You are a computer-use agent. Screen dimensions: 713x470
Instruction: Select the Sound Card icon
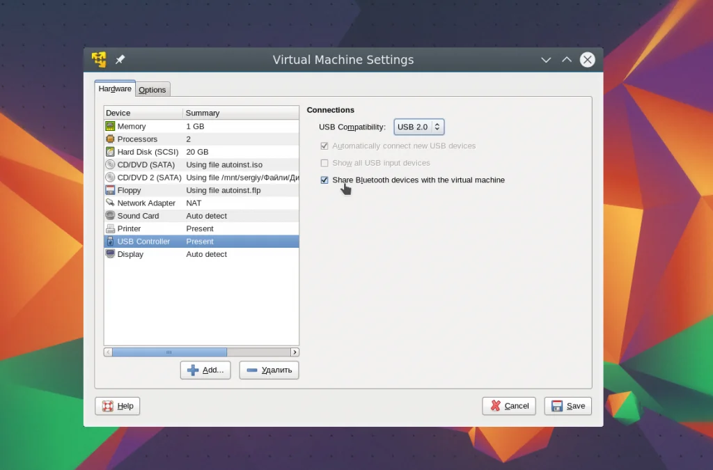click(x=110, y=216)
